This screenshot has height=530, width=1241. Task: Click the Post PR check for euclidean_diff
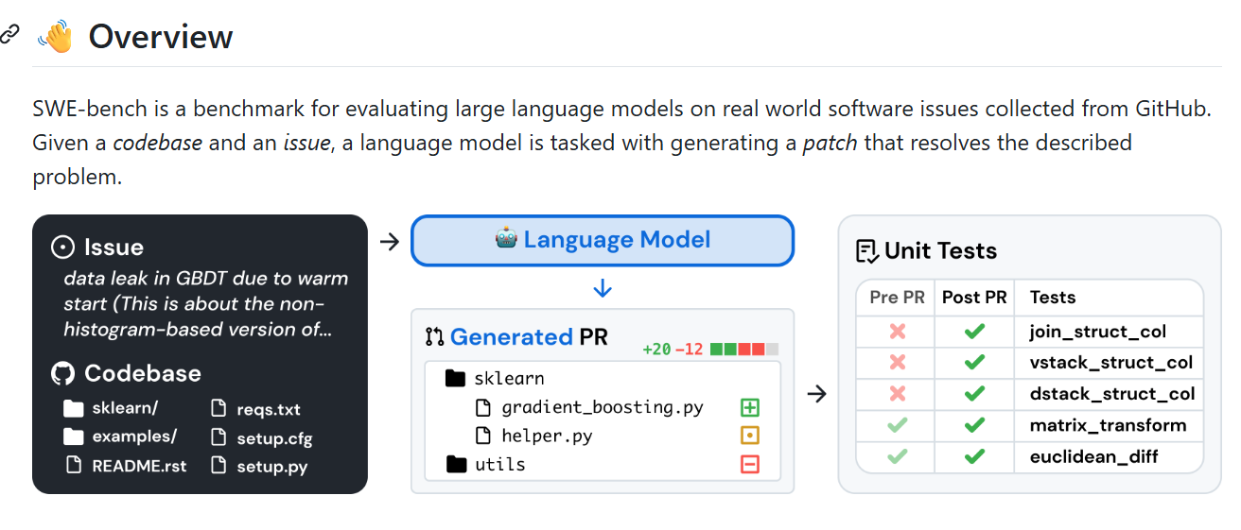click(x=974, y=456)
